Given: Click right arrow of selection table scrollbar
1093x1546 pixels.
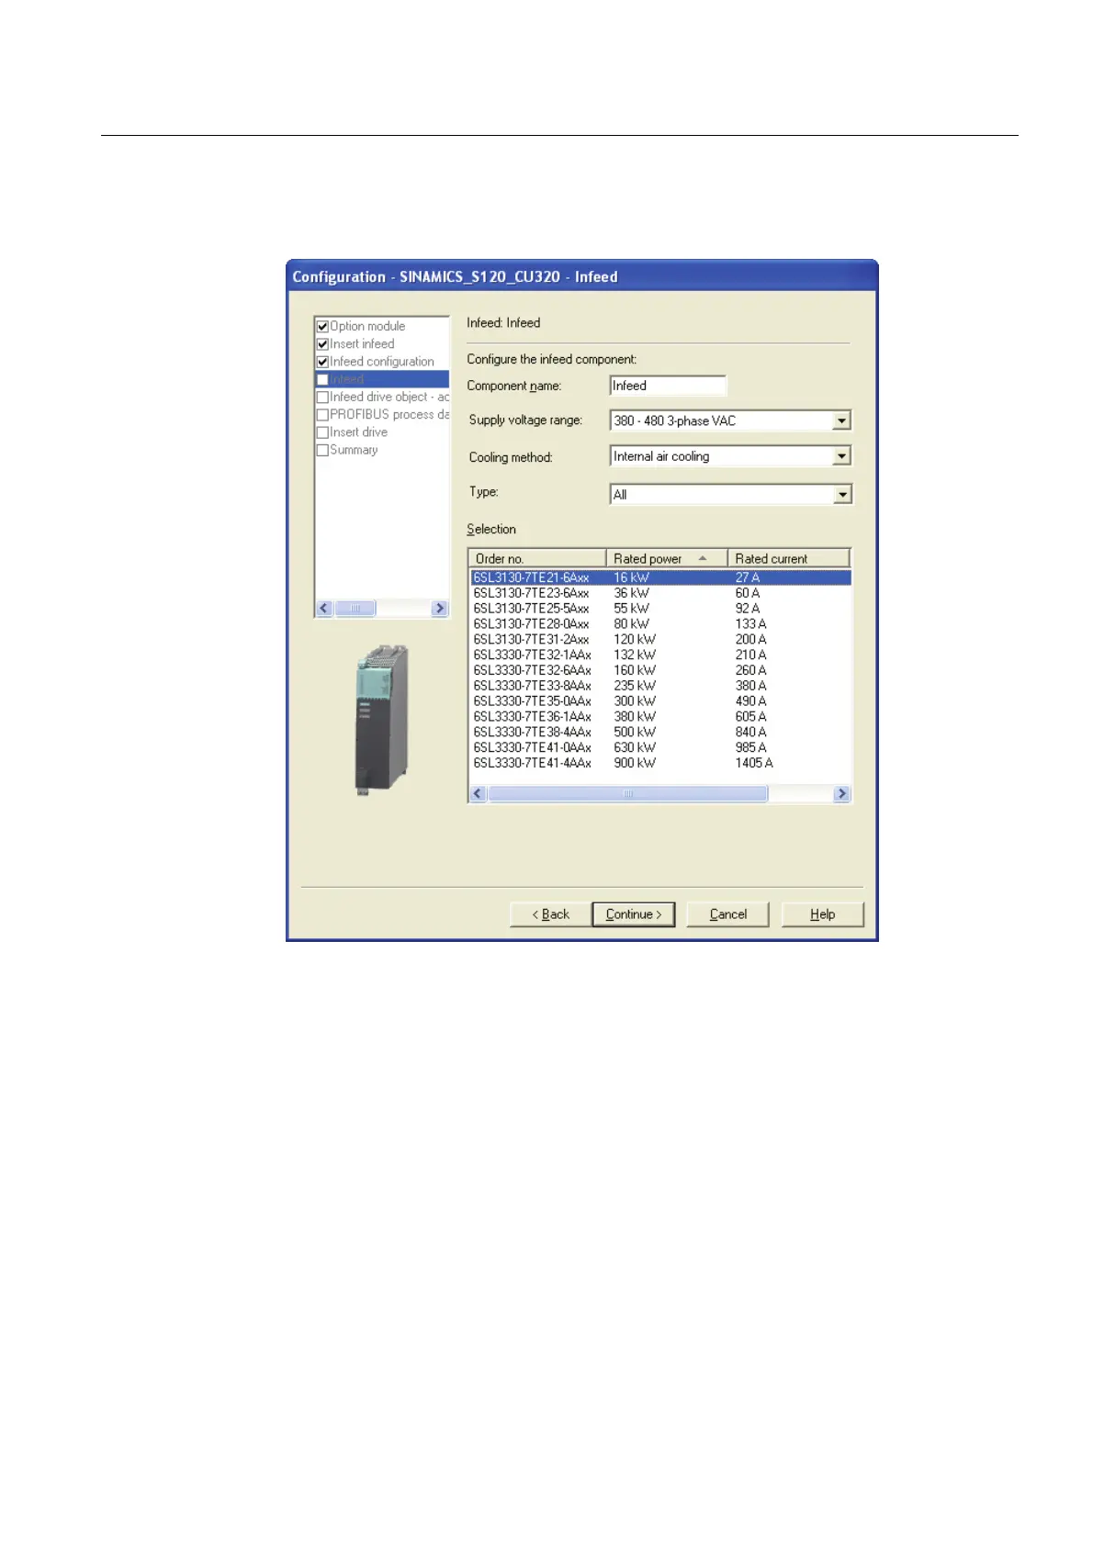Looking at the screenshot, I should click(841, 793).
